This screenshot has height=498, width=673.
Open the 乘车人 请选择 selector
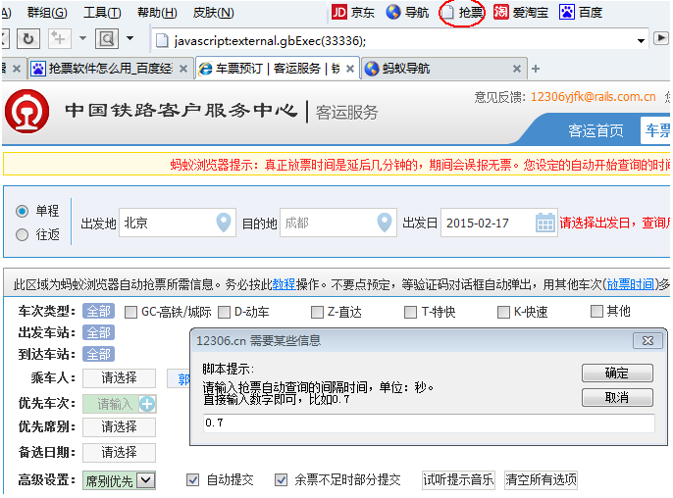click(119, 377)
